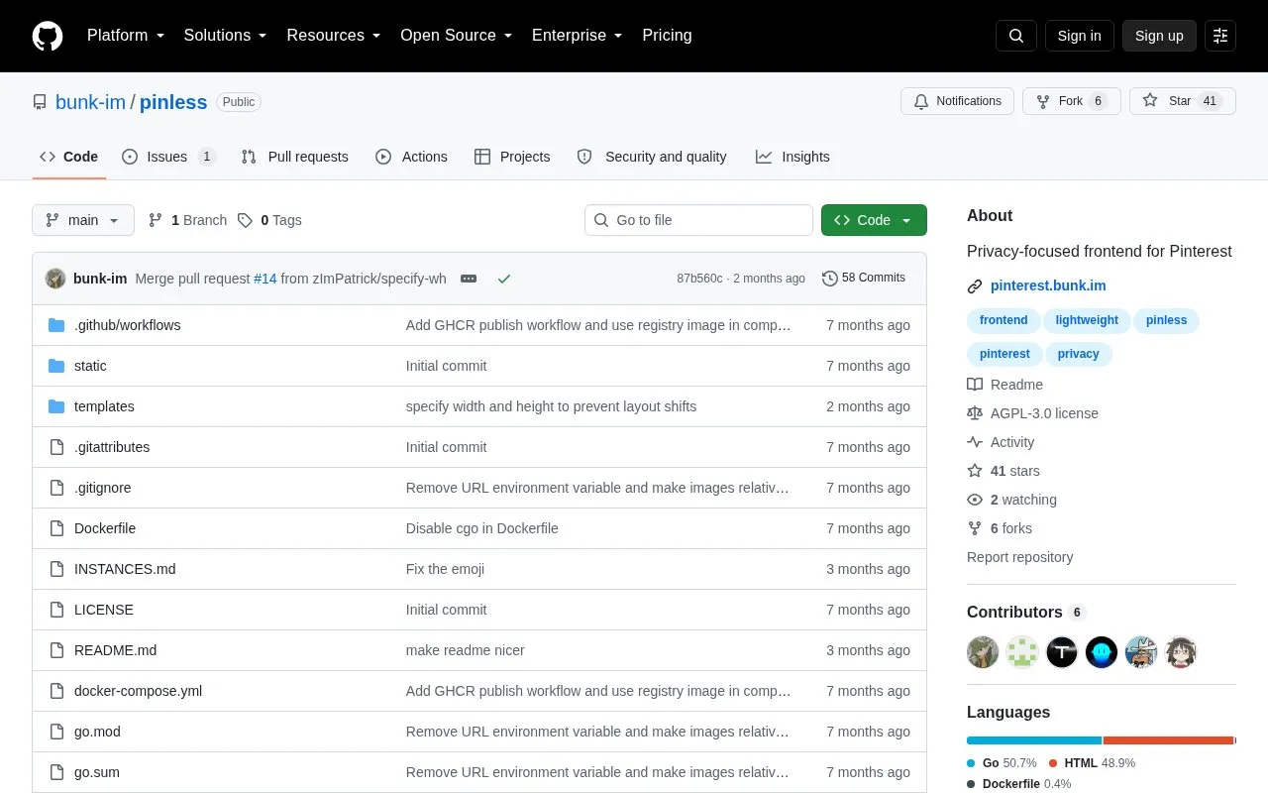The image size is (1268, 793).
Task: Open the .github/workflows folder
Action: pos(127,325)
